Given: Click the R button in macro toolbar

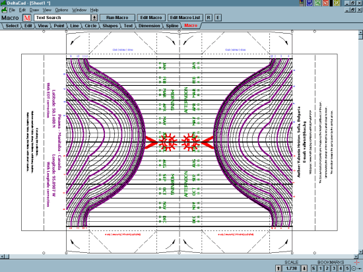Looking at the screenshot, I should [x=209, y=18].
